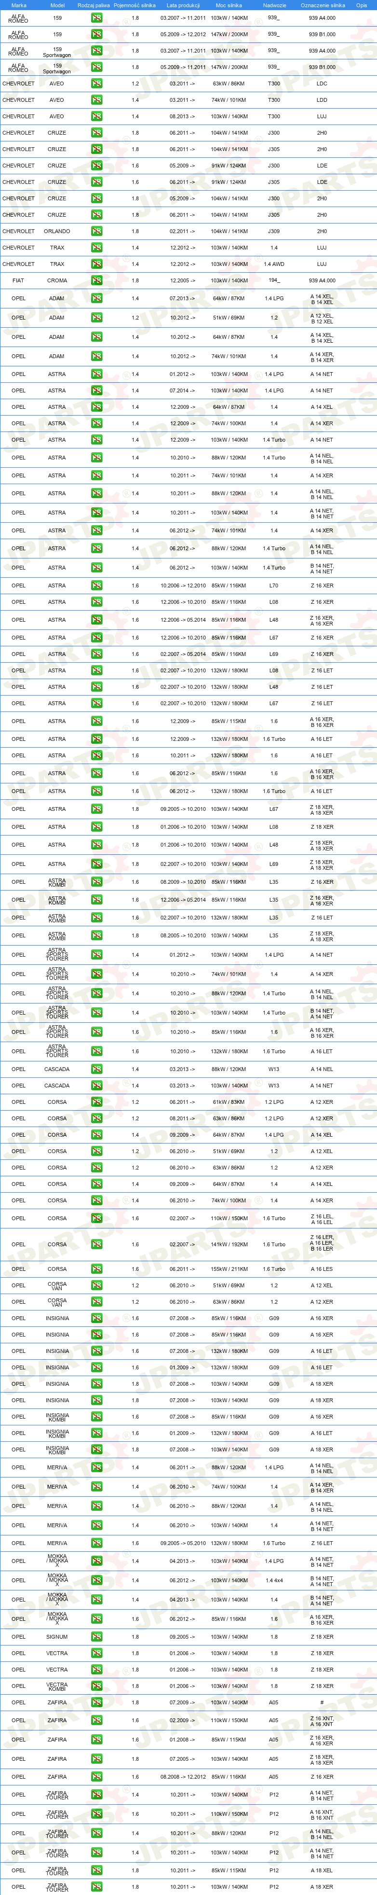
Task: Click fuel icon for Astra Kombi 08.2005 row
Action: pyautogui.click(x=96, y=936)
